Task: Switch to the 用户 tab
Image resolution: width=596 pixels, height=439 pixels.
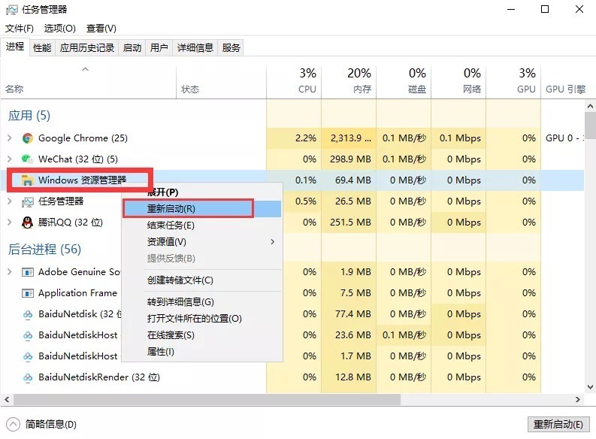Action: [159, 48]
